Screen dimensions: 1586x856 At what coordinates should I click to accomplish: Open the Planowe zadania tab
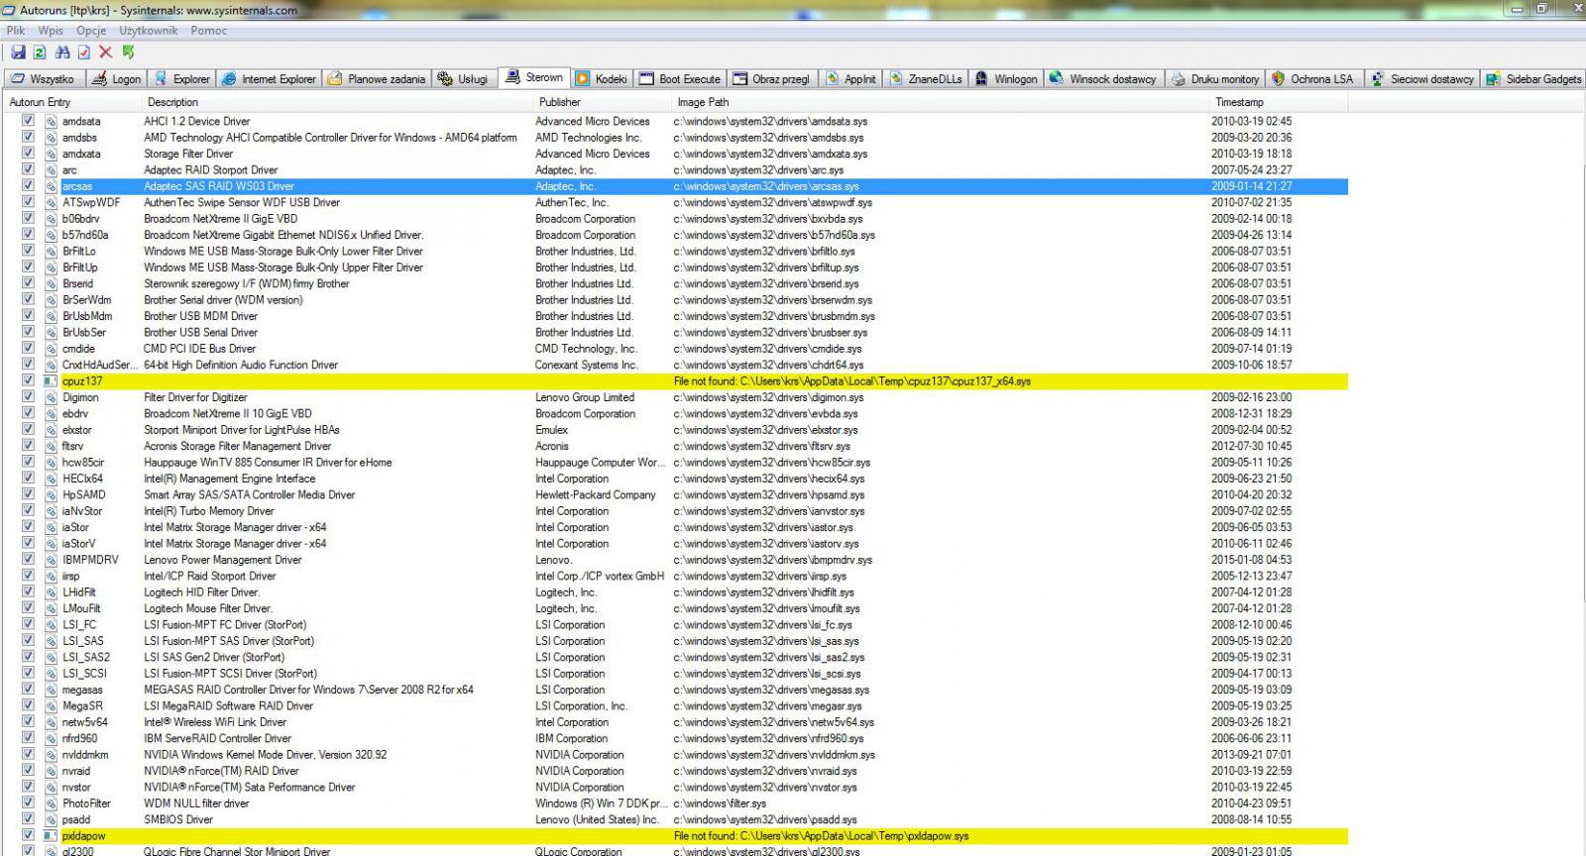pyautogui.click(x=377, y=78)
